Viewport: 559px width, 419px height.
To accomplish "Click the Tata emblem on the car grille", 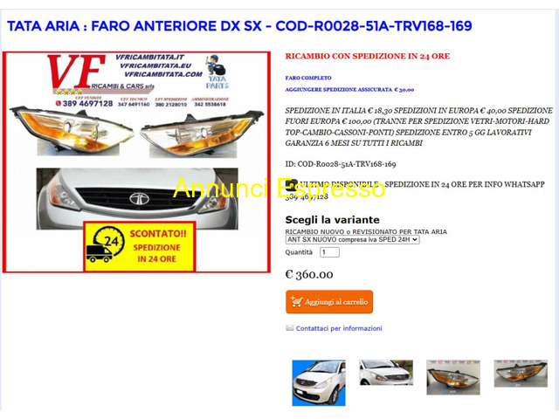I will coord(139,199).
